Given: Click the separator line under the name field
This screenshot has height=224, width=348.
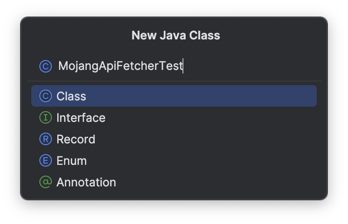Looking at the screenshot, I should [174, 81].
